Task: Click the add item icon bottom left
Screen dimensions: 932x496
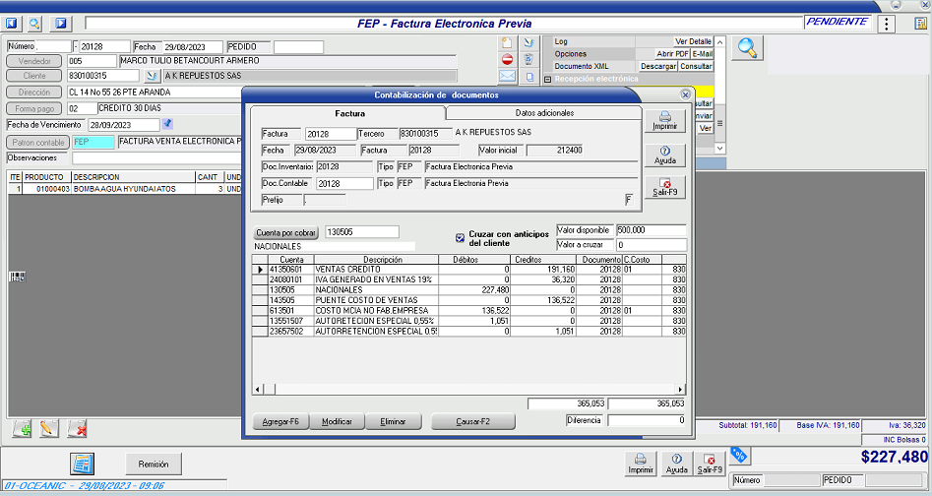Action: 22,428
